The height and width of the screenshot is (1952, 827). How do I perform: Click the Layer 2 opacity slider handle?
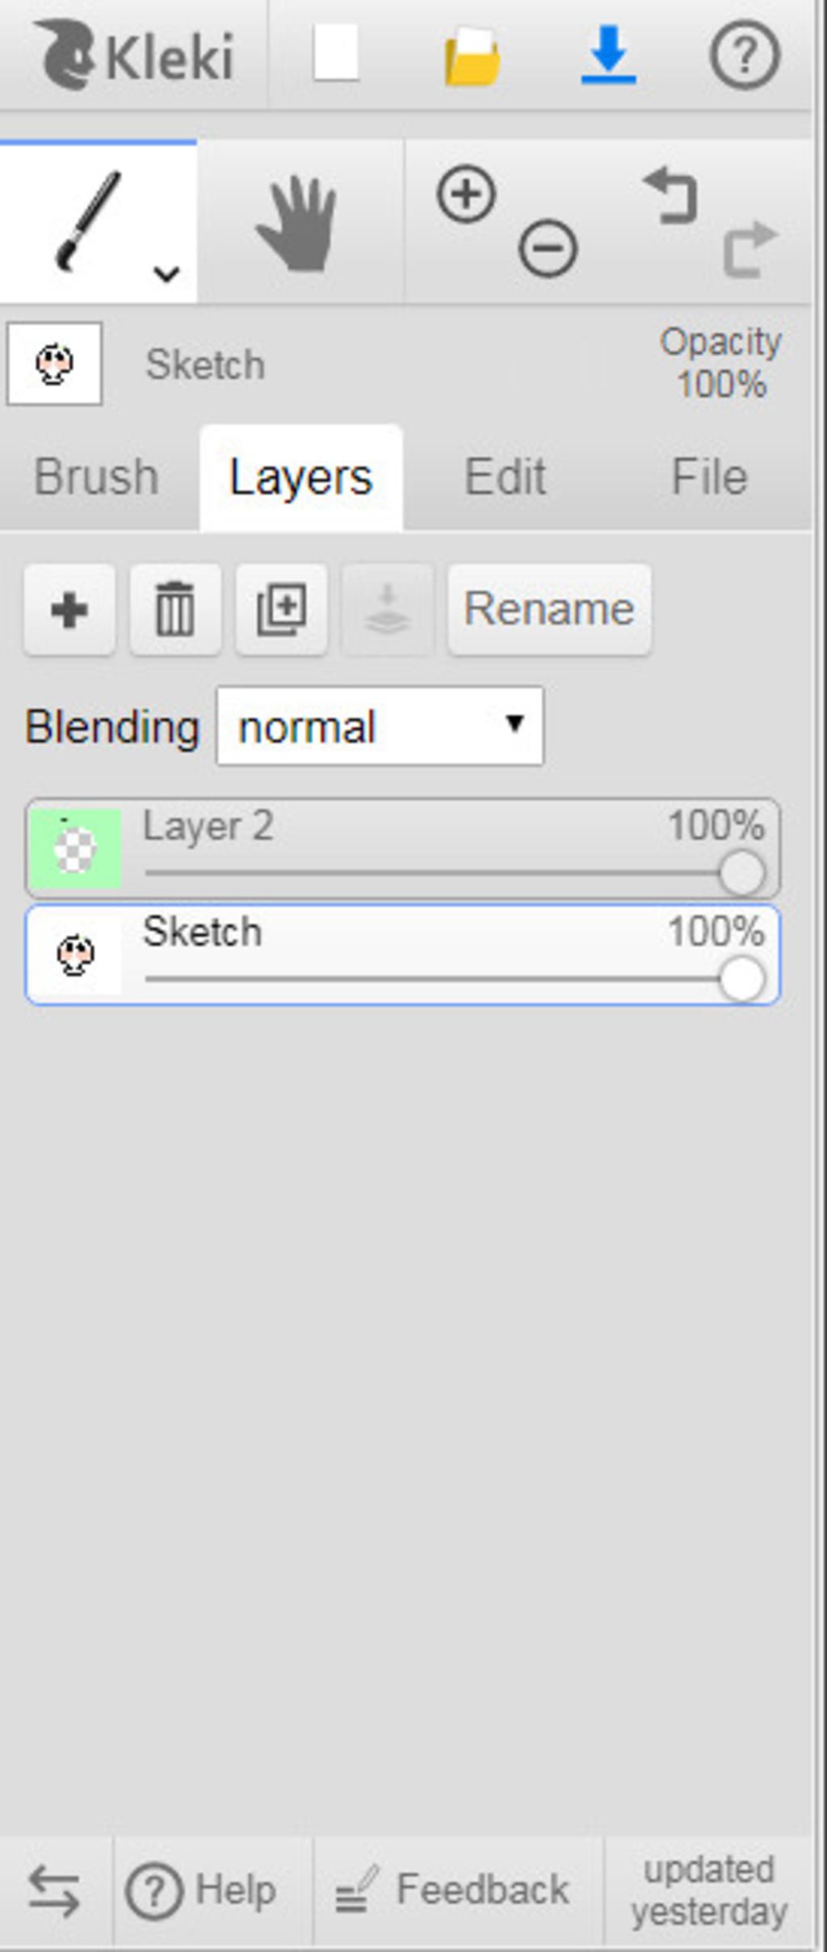pos(742,873)
